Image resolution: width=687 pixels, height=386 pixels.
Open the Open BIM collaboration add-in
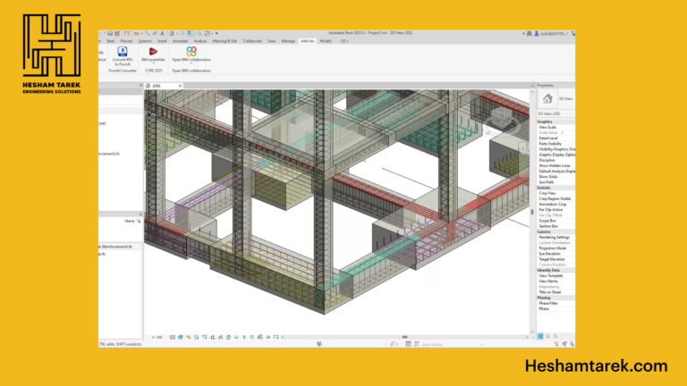pos(191,55)
